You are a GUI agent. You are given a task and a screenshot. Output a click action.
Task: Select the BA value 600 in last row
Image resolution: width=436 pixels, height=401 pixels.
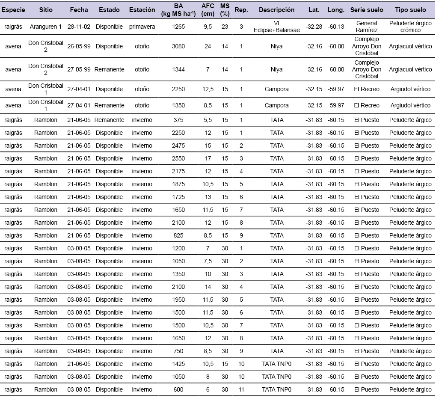pos(178,389)
